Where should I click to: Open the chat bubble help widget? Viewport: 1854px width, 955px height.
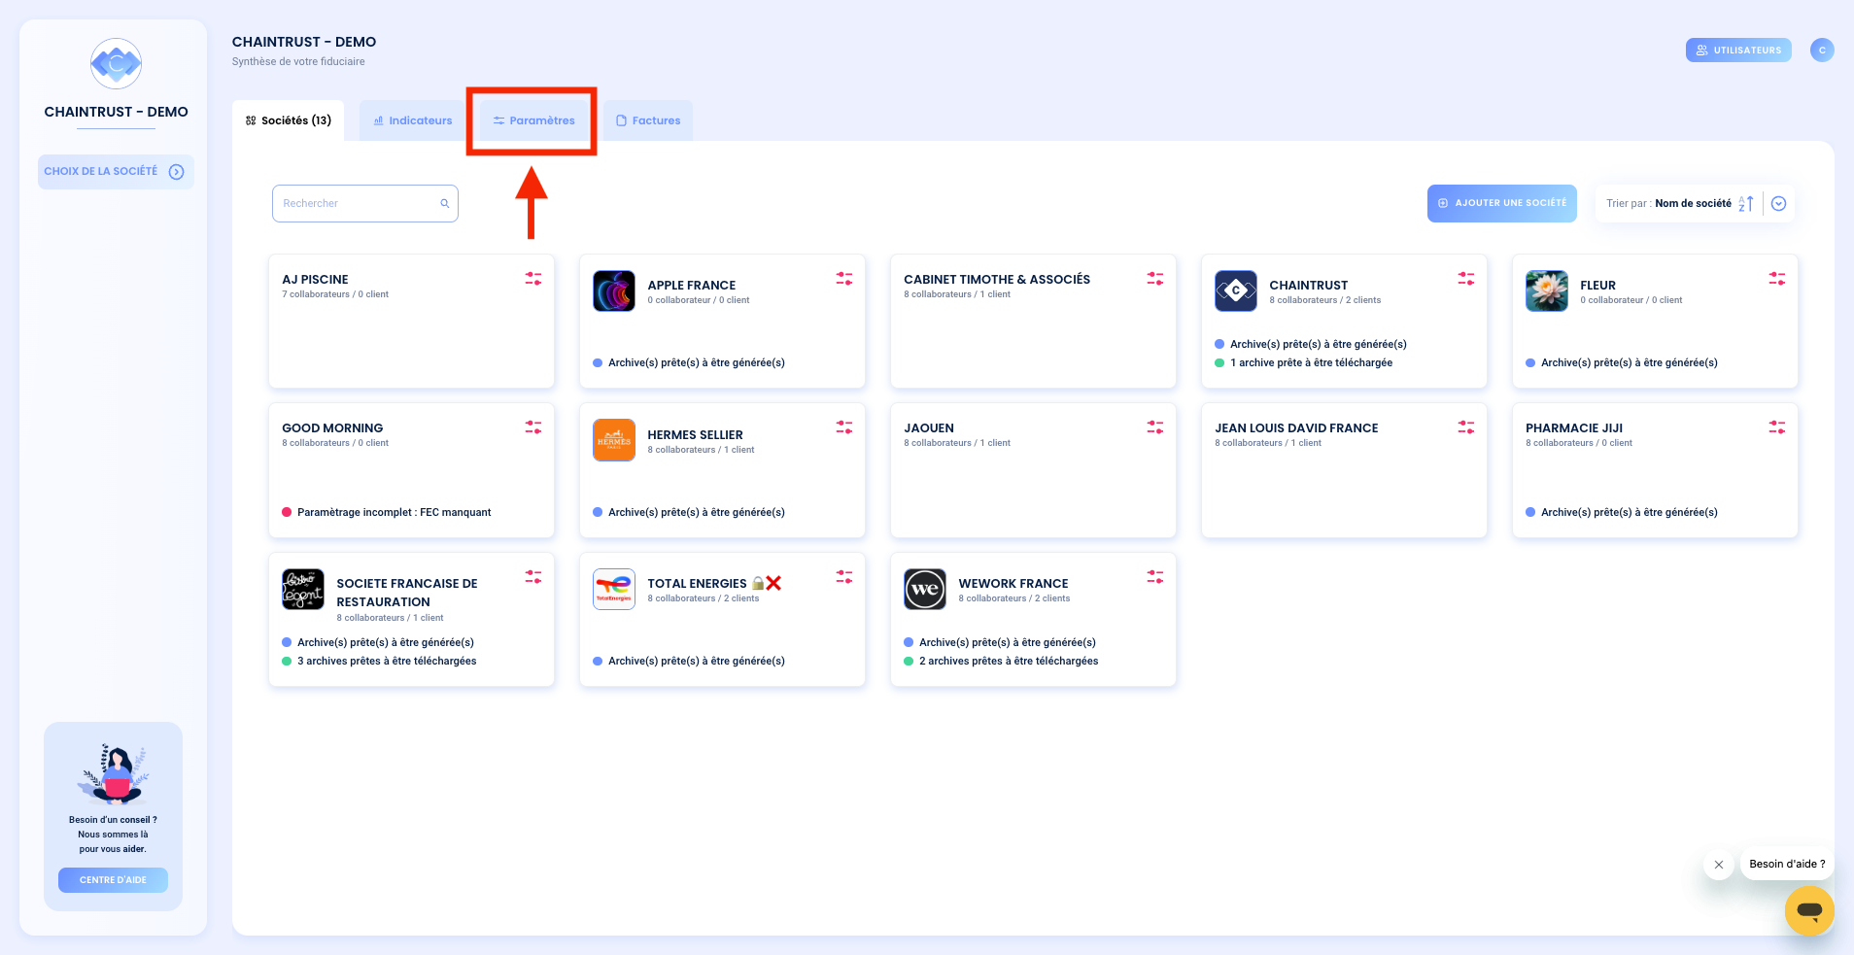point(1809,911)
